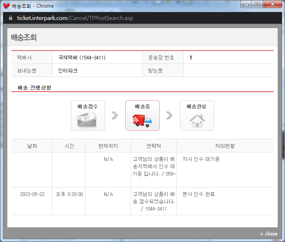Maximize the 배송조회 Chrome window
The height and width of the screenshot is (242, 285).
click(x=257, y=4)
